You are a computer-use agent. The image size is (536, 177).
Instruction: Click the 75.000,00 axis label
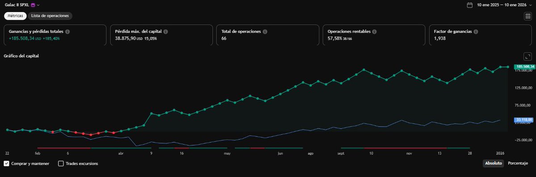tap(523, 105)
